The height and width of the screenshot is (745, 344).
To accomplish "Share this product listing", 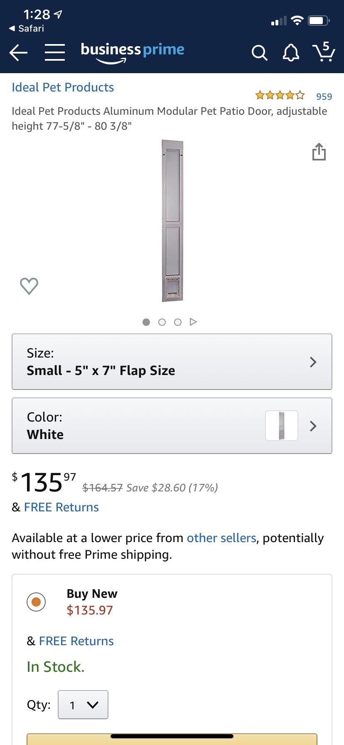I will [x=319, y=152].
